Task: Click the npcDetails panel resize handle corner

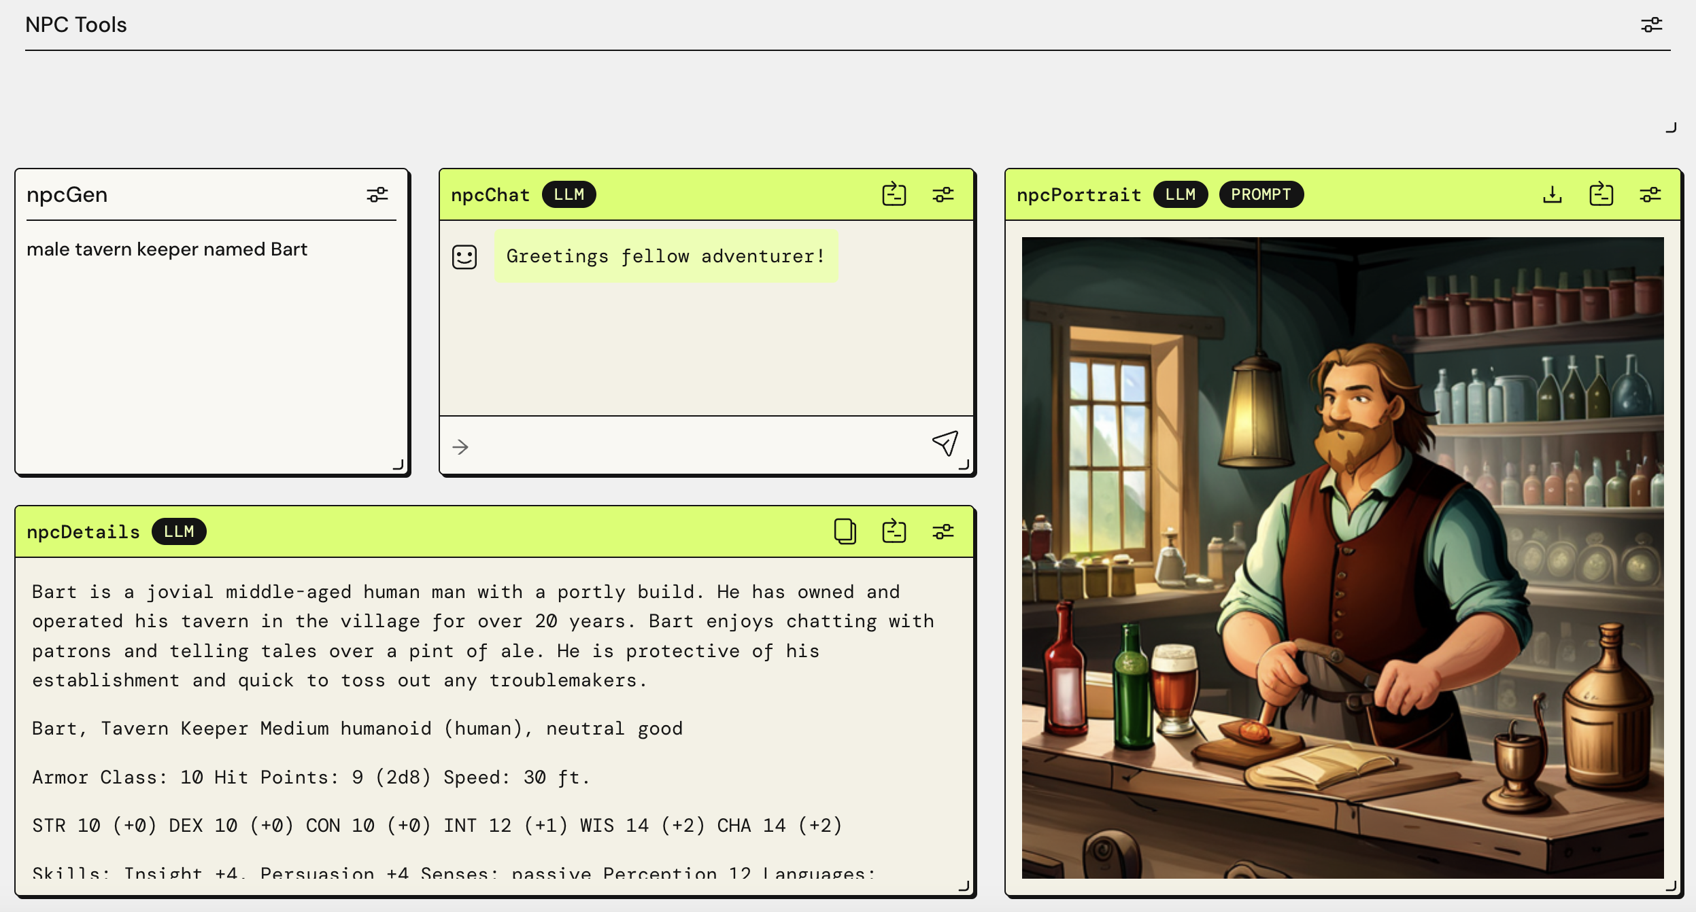Action: 964,885
